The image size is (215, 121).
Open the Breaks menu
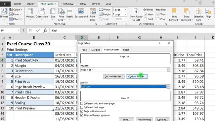click(70, 14)
